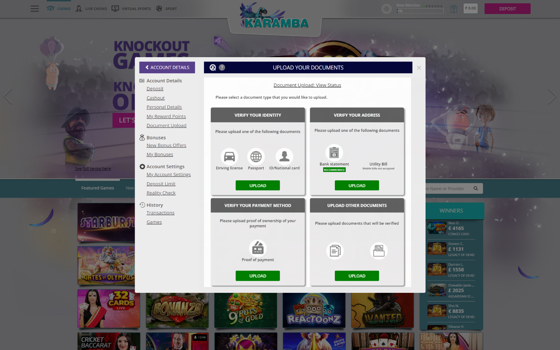Click the Bank statement icon
Viewport: 560px width, 350px height.
(x=334, y=154)
